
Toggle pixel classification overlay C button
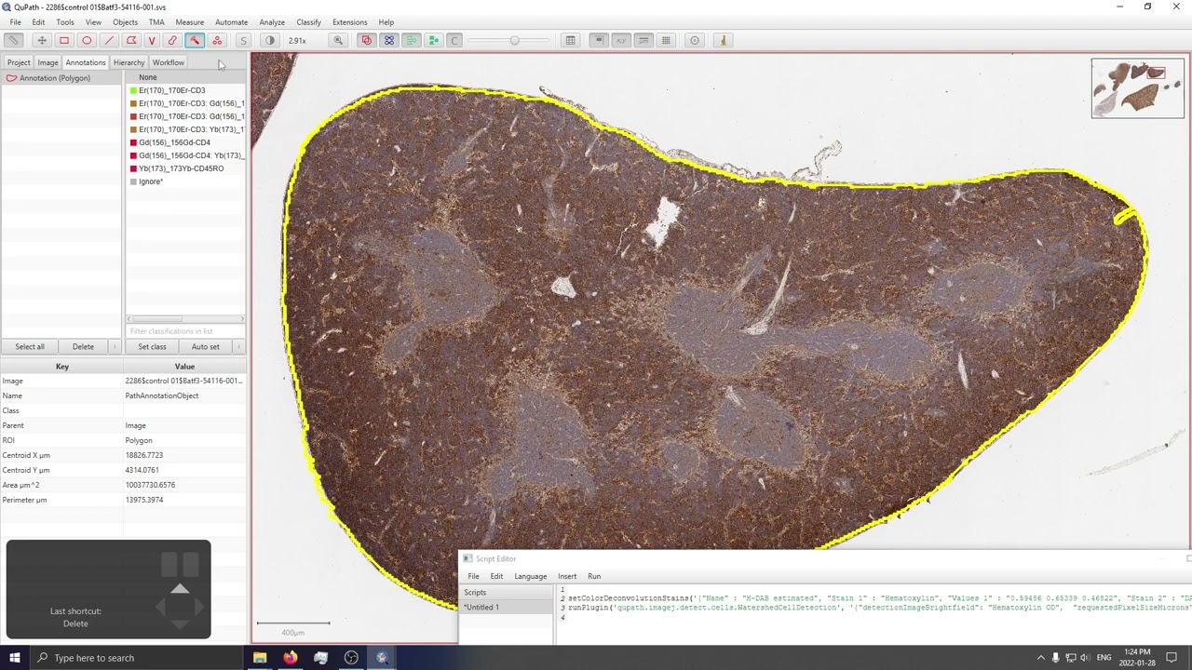click(454, 40)
